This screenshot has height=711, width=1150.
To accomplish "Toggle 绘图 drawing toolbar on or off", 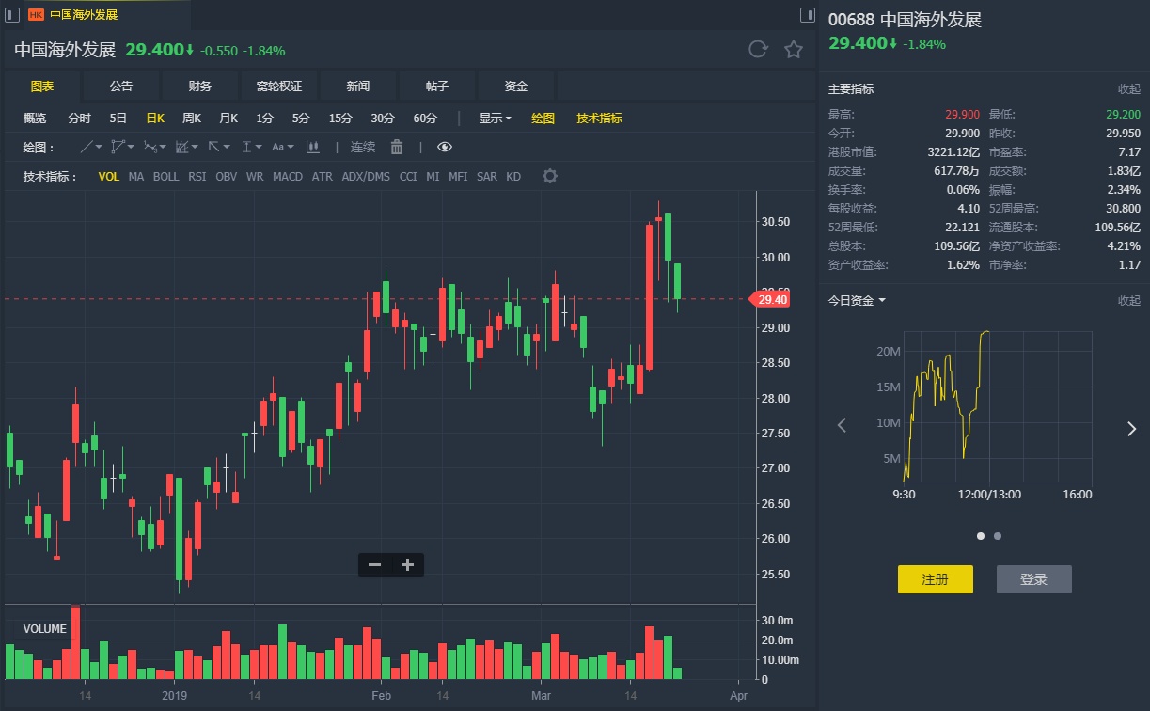I will pos(543,118).
